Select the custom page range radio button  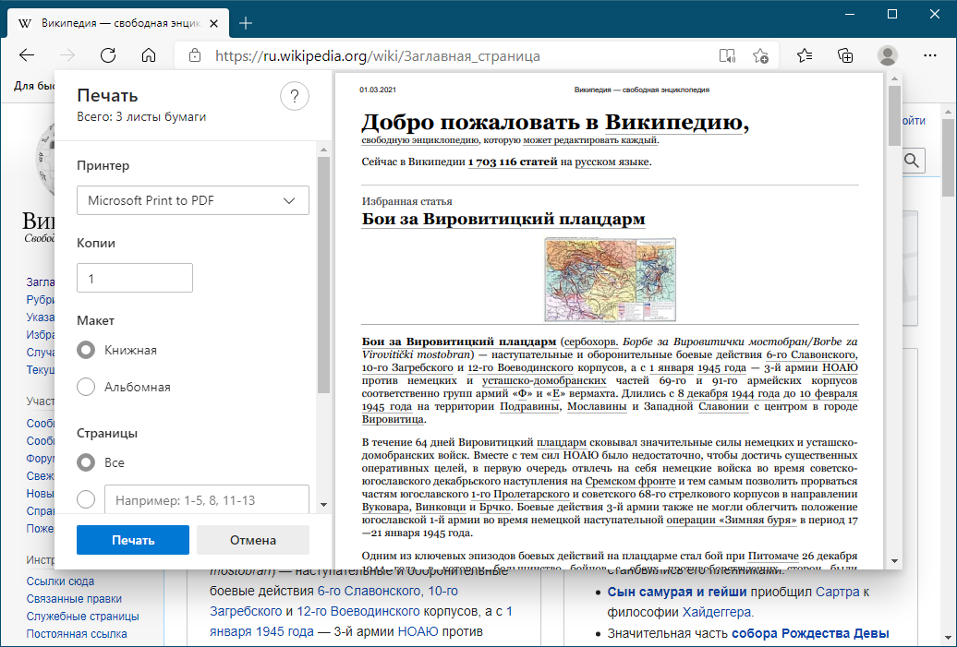(x=86, y=499)
